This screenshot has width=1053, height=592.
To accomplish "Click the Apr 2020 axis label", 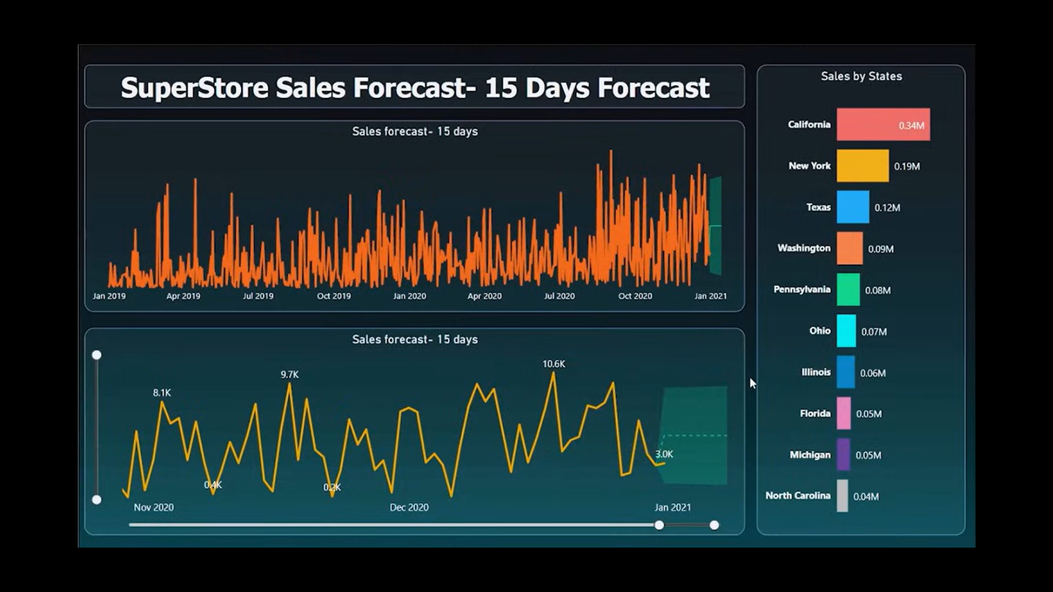I will coord(484,296).
